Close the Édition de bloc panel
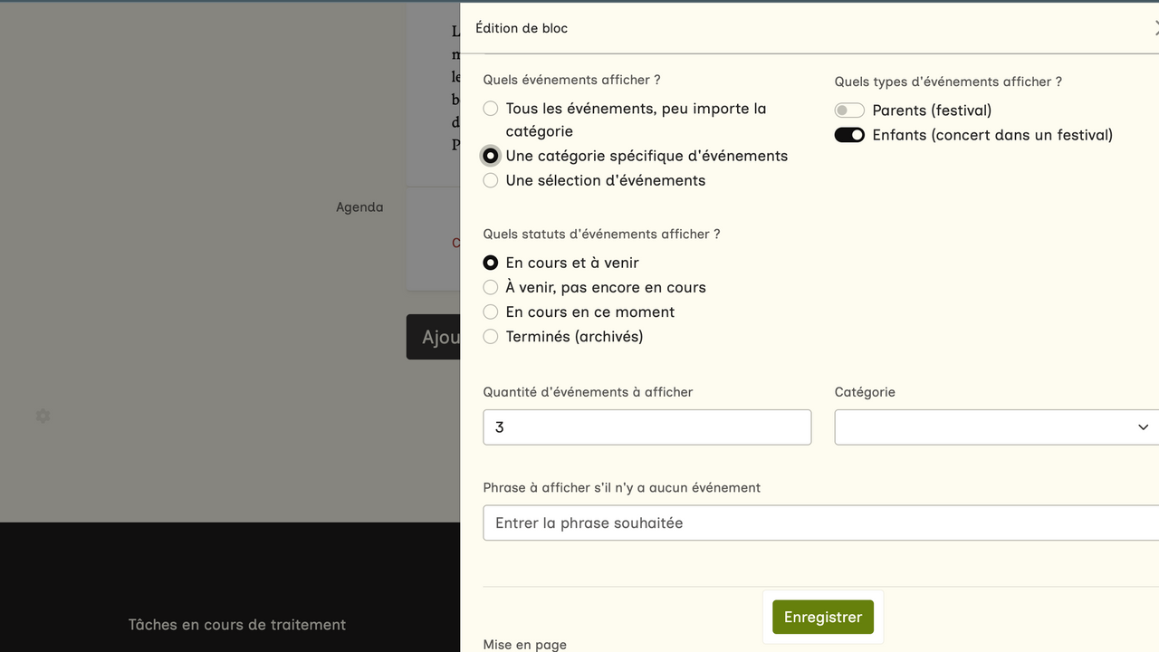The width and height of the screenshot is (1159, 652). [x=1154, y=29]
